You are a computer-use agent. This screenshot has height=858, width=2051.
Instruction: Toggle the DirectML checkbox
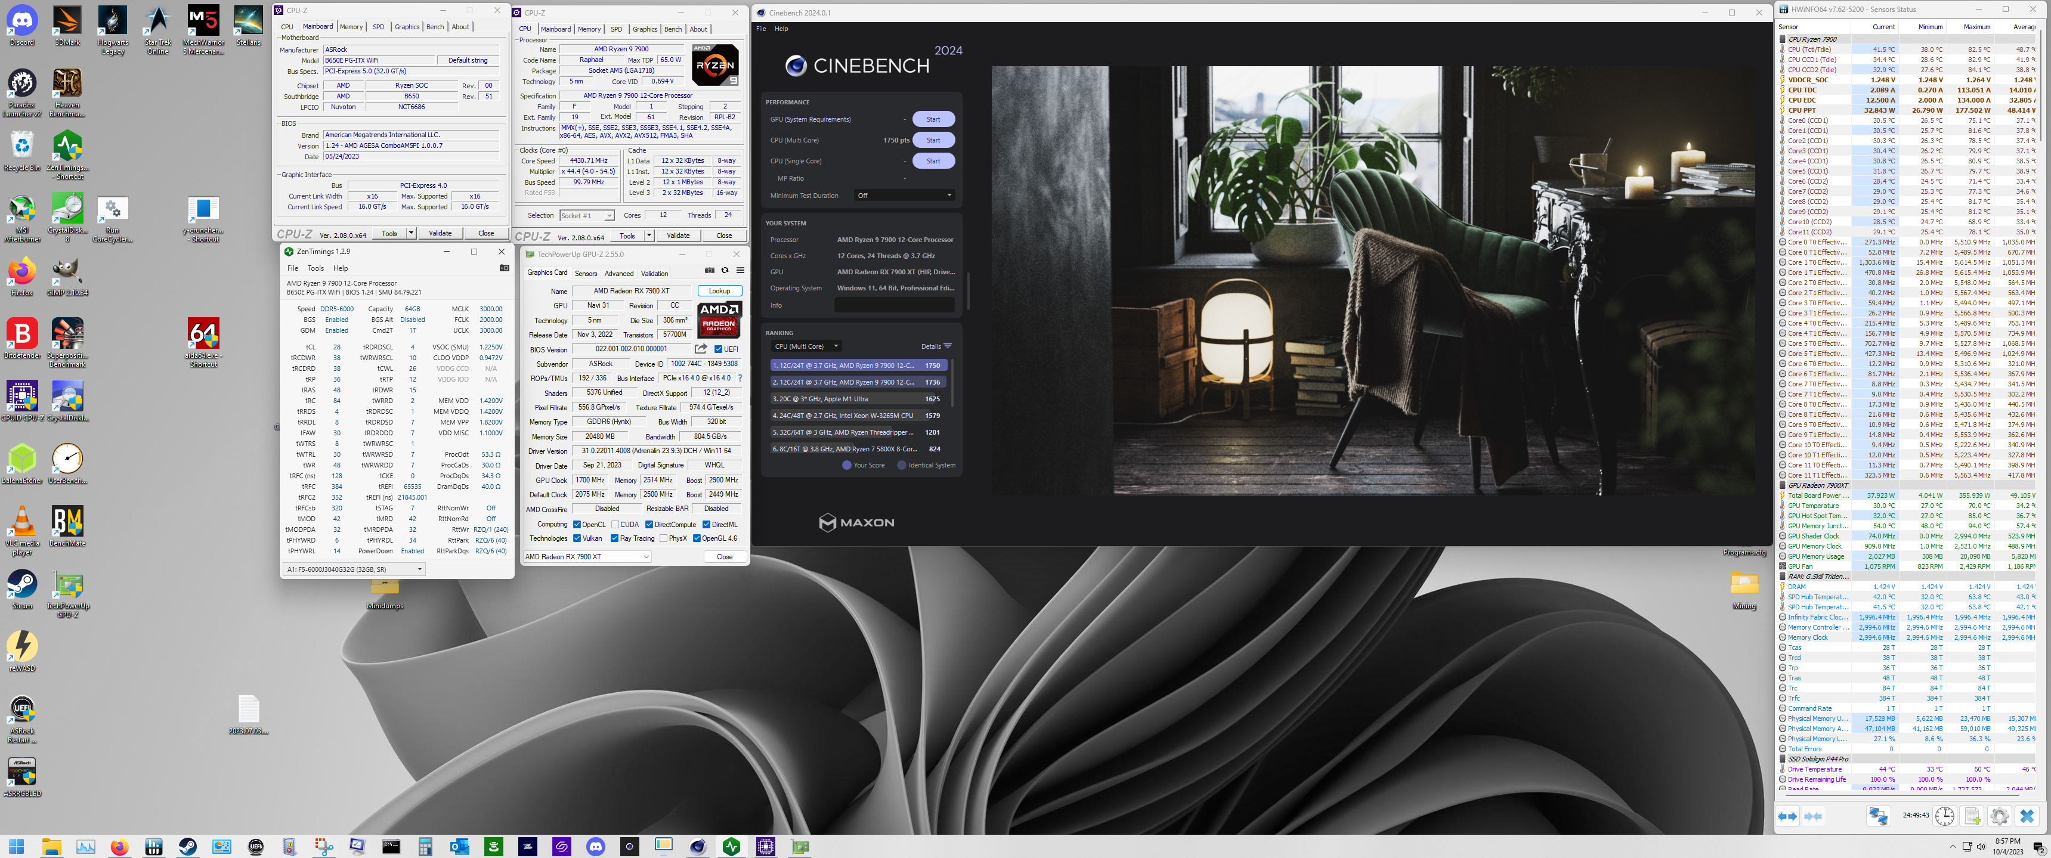(x=706, y=525)
